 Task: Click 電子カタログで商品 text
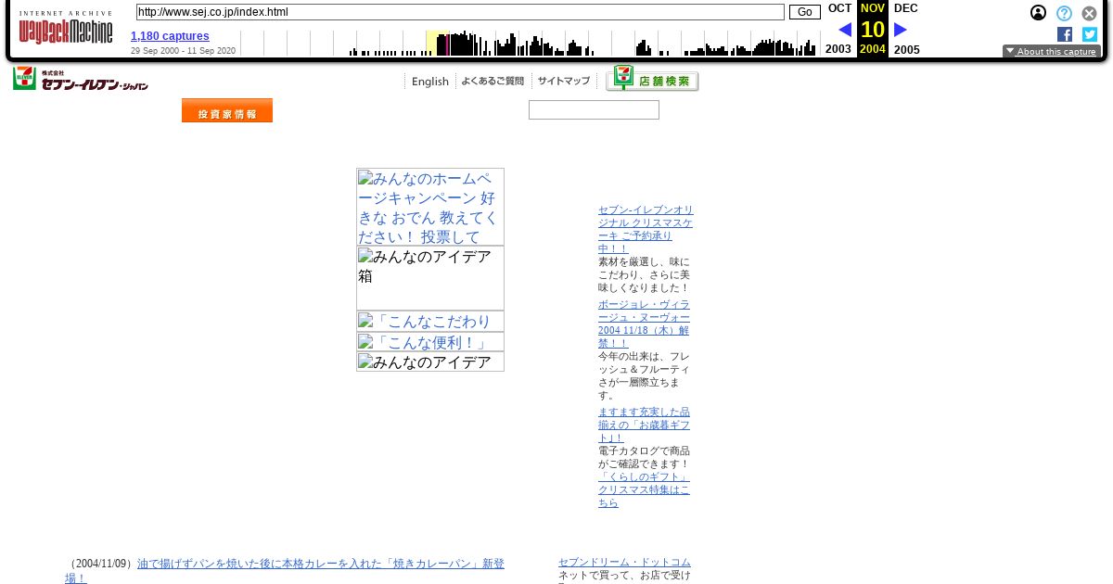click(x=645, y=457)
